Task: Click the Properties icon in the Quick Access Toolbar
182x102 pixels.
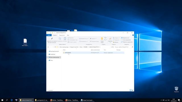Action: coord(51,33)
